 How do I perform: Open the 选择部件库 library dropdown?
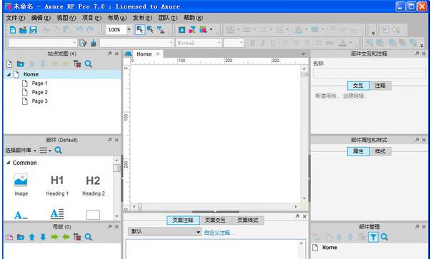tap(21, 151)
